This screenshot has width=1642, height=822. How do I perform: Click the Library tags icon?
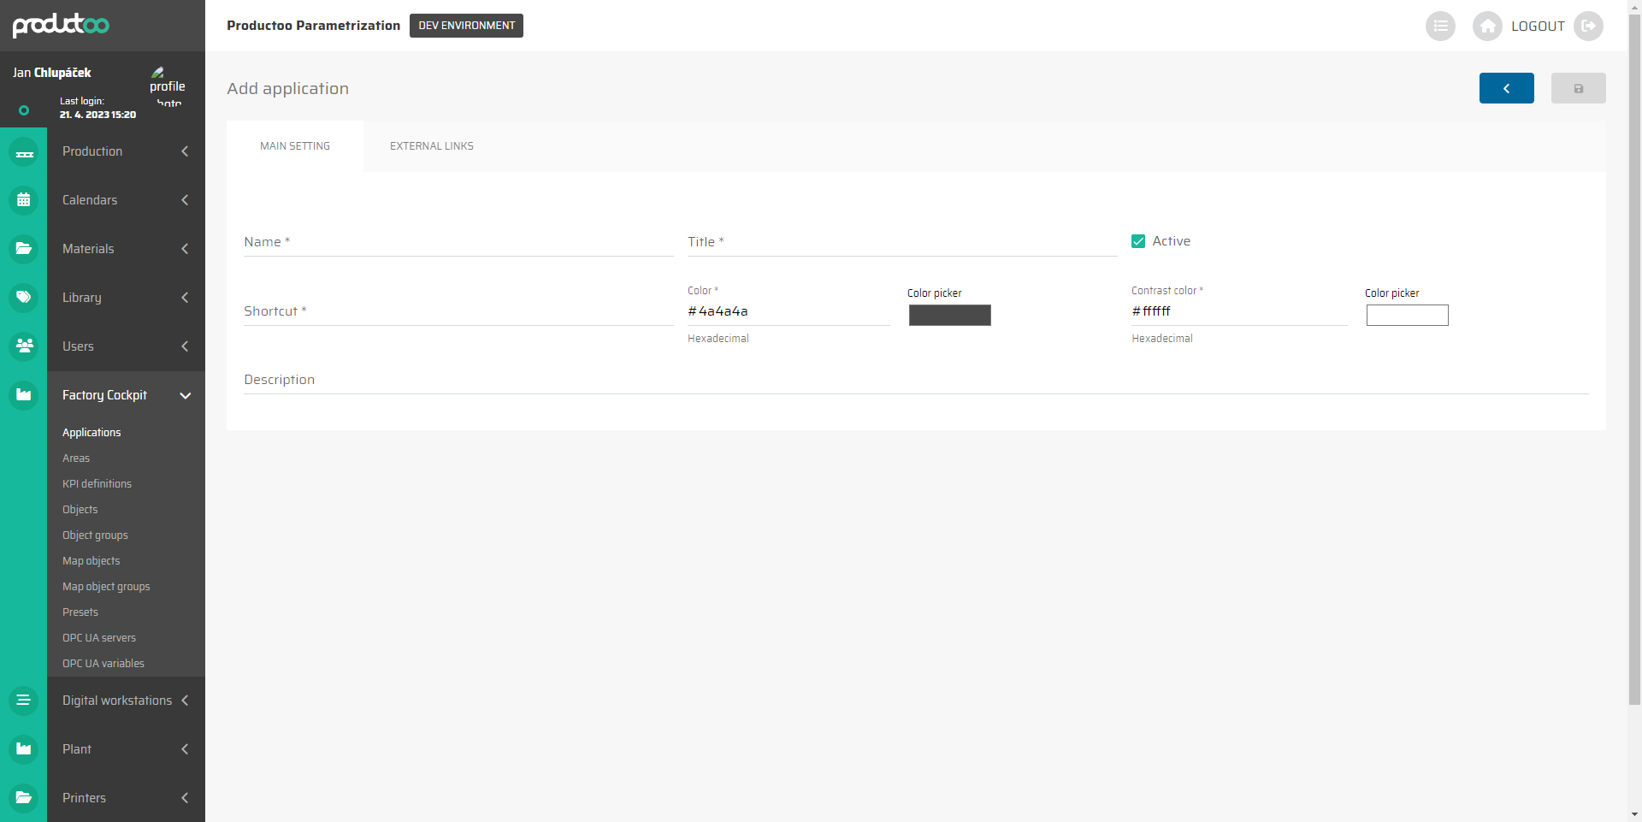[24, 298]
